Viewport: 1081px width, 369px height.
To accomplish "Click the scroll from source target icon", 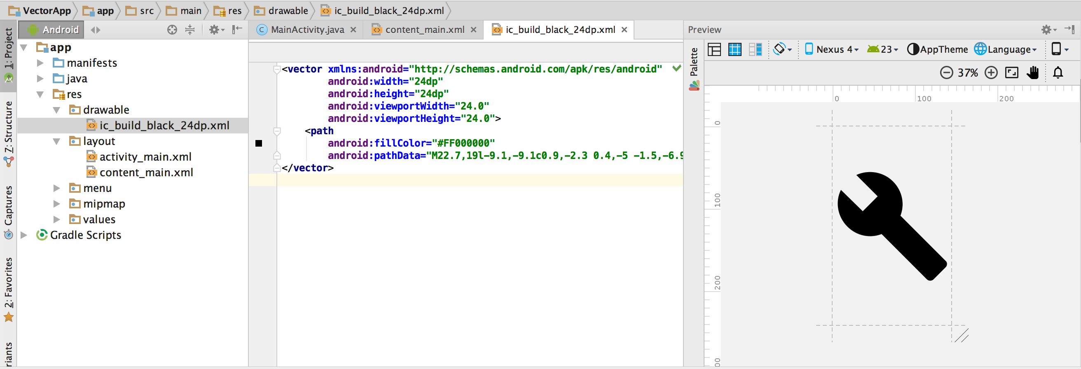I will point(172,30).
